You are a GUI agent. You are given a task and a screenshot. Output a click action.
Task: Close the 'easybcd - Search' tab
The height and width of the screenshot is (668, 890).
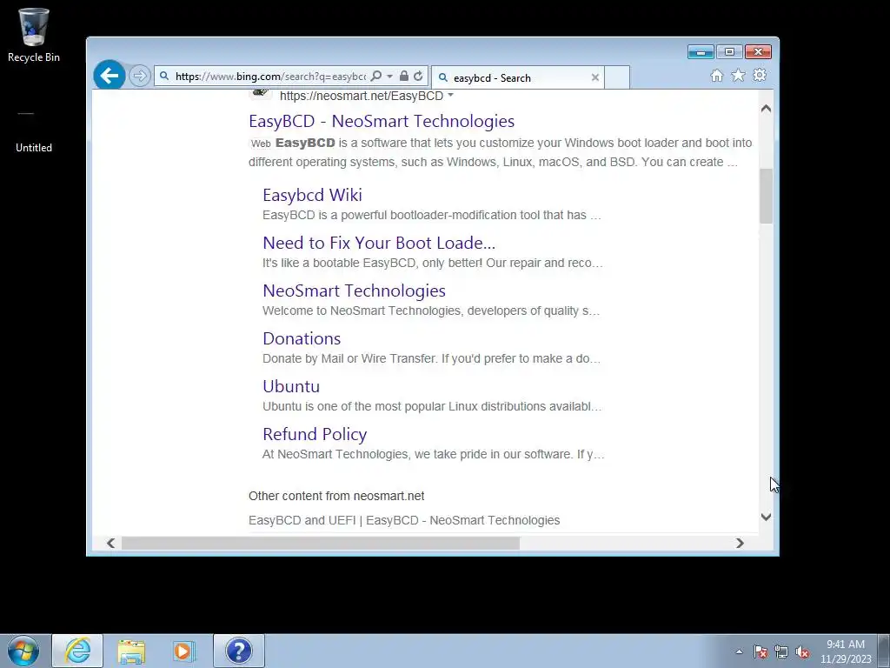tap(594, 77)
